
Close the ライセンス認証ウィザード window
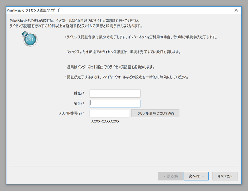(x=236, y=10)
